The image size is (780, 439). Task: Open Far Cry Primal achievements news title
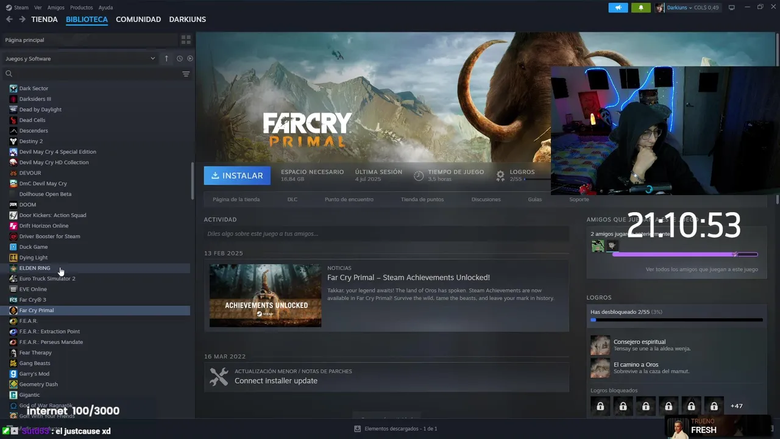click(408, 277)
